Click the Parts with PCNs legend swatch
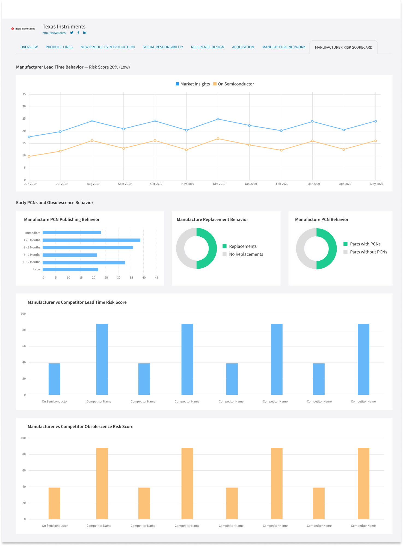 [345, 244]
